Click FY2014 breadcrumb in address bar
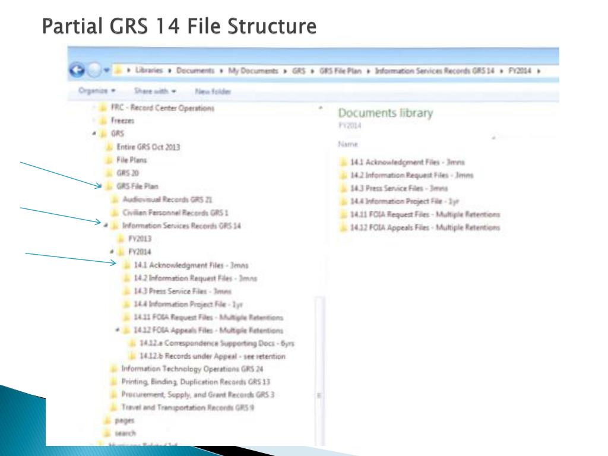The height and width of the screenshot is (456, 608). coord(520,71)
